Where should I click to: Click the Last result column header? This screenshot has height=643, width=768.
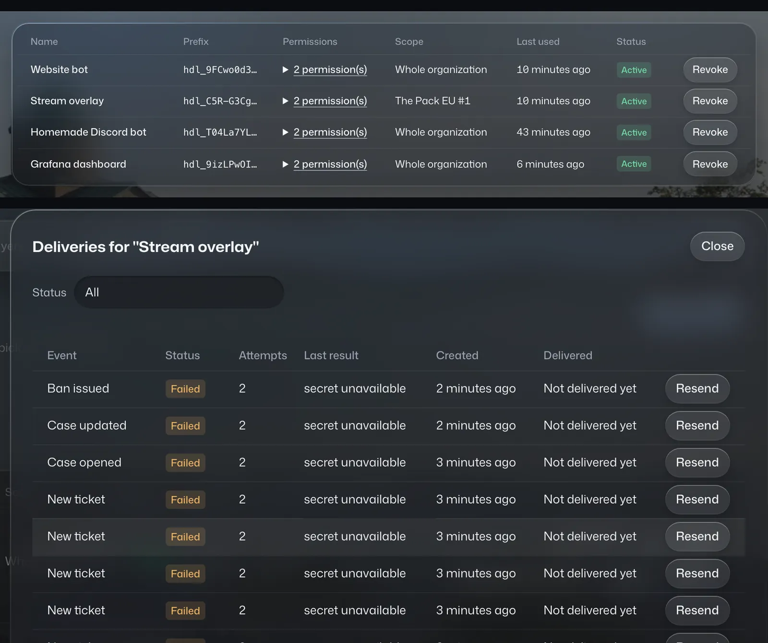(331, 355)
